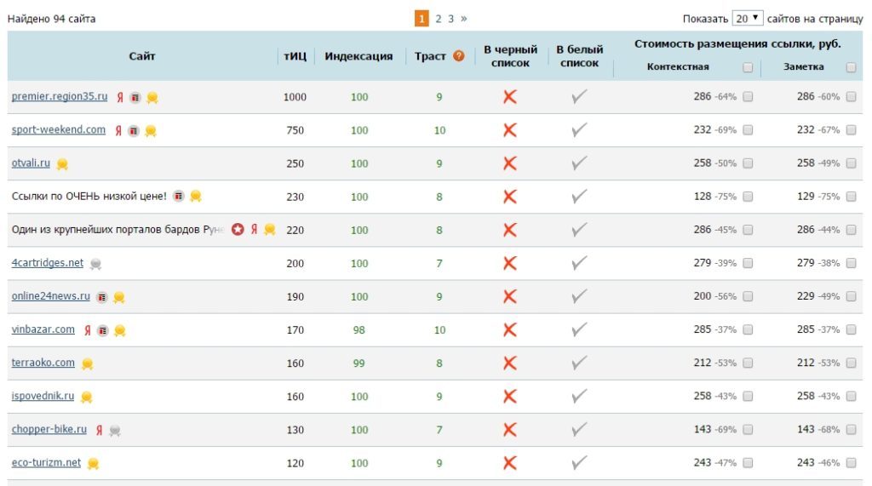Click the catalog icon next to sport-weekend.com
Viewport: 872px width, 486px height.
pyautogui.click(x=134, y=131)
